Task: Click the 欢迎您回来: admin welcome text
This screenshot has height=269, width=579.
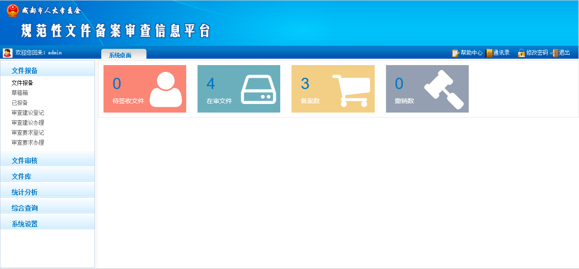Action: [38, 53]
